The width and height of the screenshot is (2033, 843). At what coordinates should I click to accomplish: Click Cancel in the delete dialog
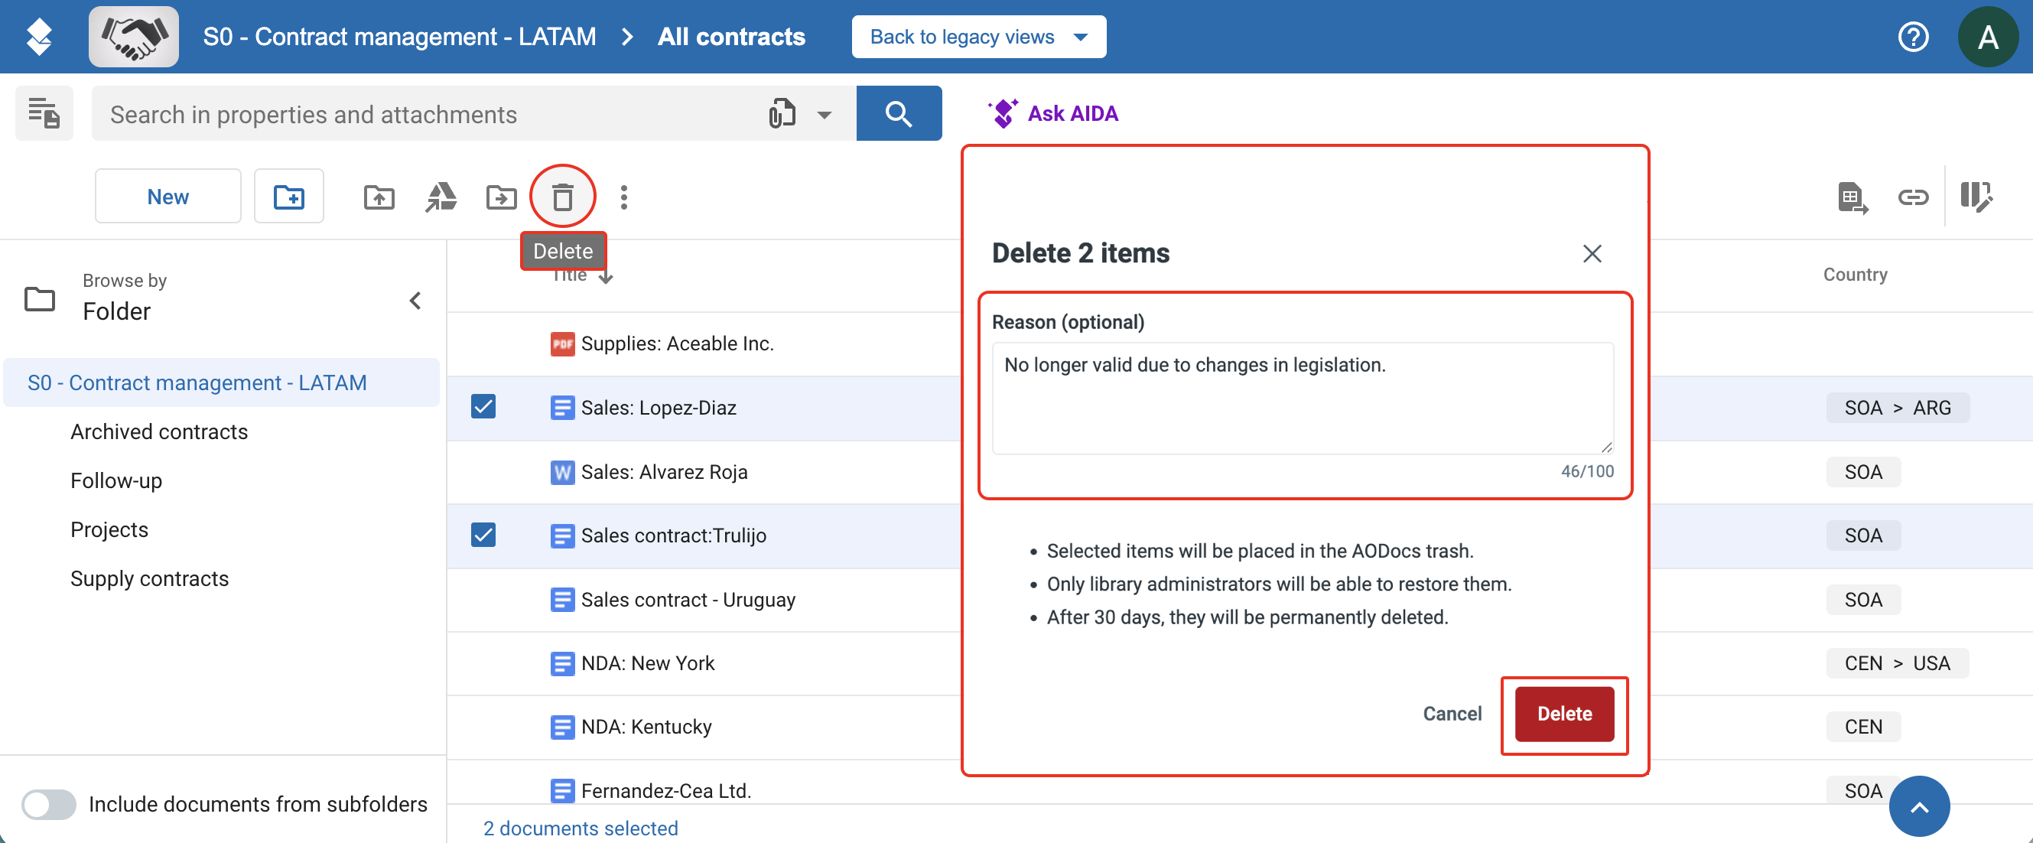click(x=1452, y=714)
